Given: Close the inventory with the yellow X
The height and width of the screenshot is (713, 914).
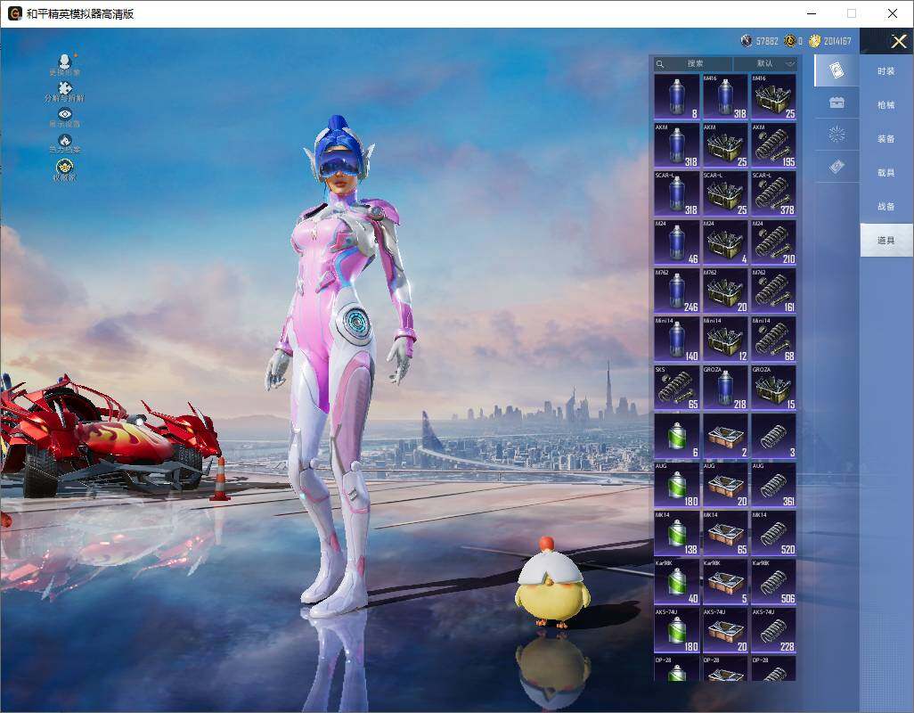Looking at the screenshot, I should (899, 41).
